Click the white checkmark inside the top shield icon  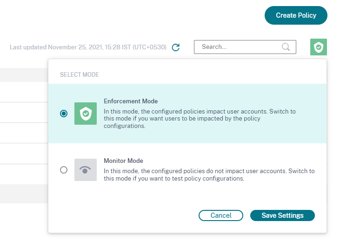319,47
